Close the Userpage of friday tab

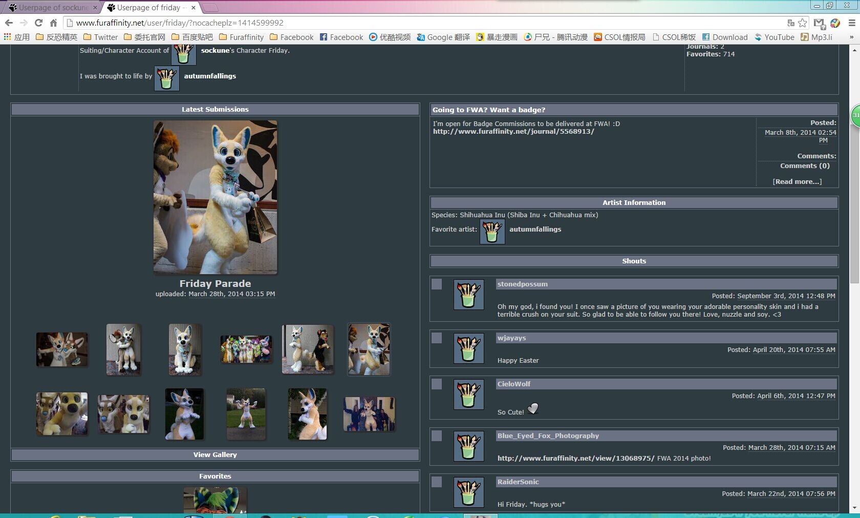193,7
